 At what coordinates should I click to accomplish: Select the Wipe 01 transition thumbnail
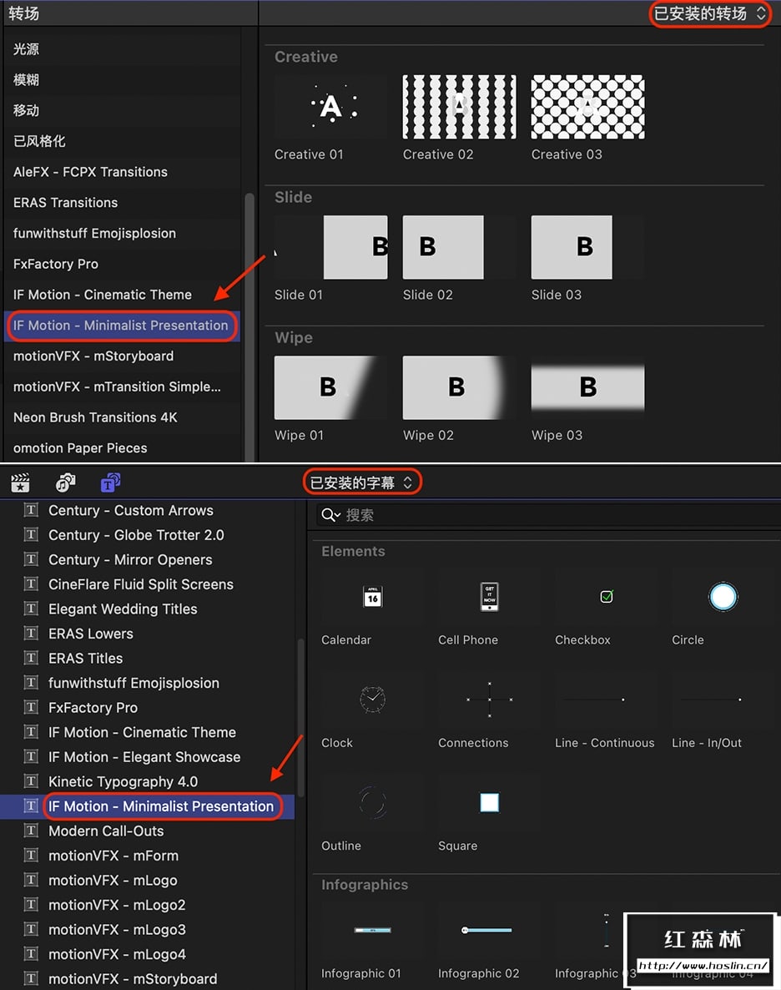pos(330,387)
